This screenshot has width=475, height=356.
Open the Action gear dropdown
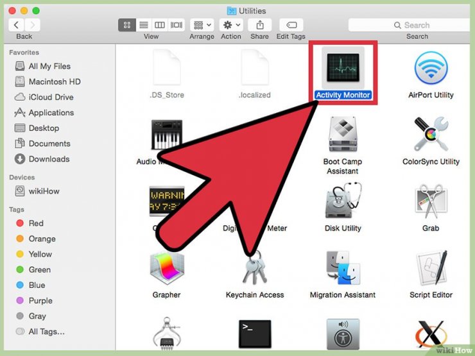(x=230, y=25)
